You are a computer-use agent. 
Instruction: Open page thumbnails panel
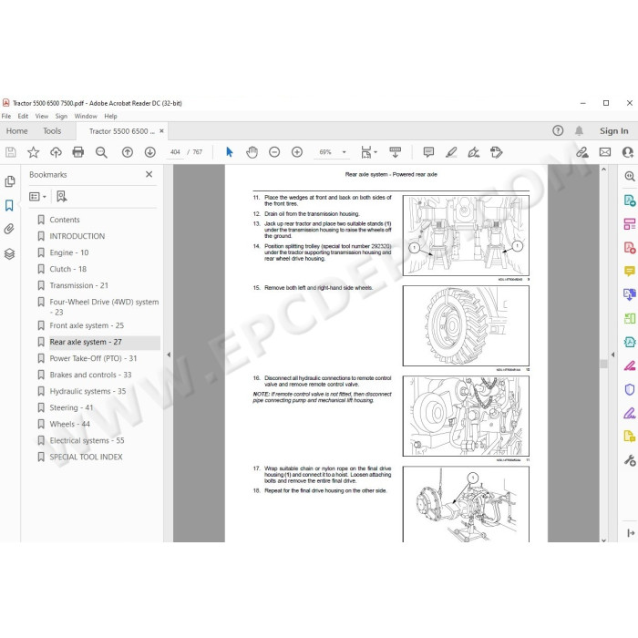point(10,181)
